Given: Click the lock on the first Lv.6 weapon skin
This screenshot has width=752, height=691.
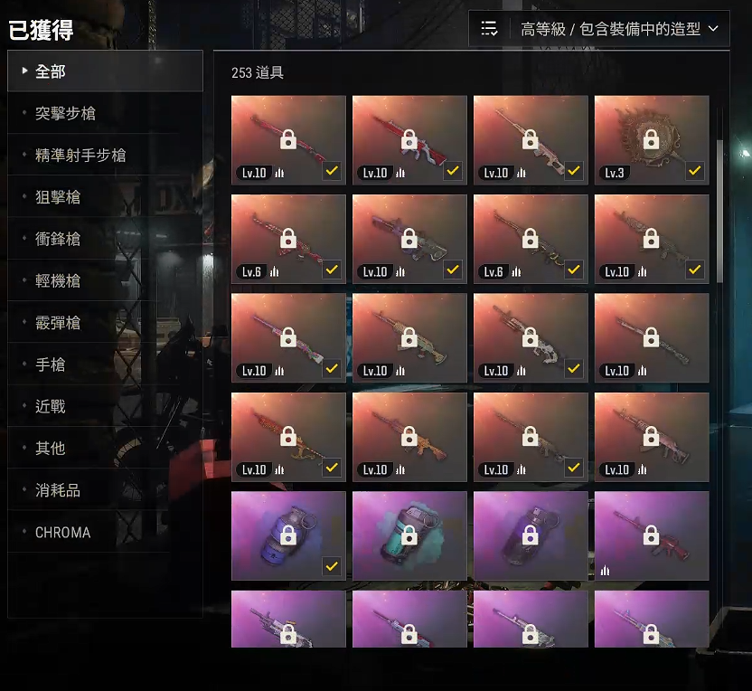Looking at the screenshot, I should (x=287, y=238).
